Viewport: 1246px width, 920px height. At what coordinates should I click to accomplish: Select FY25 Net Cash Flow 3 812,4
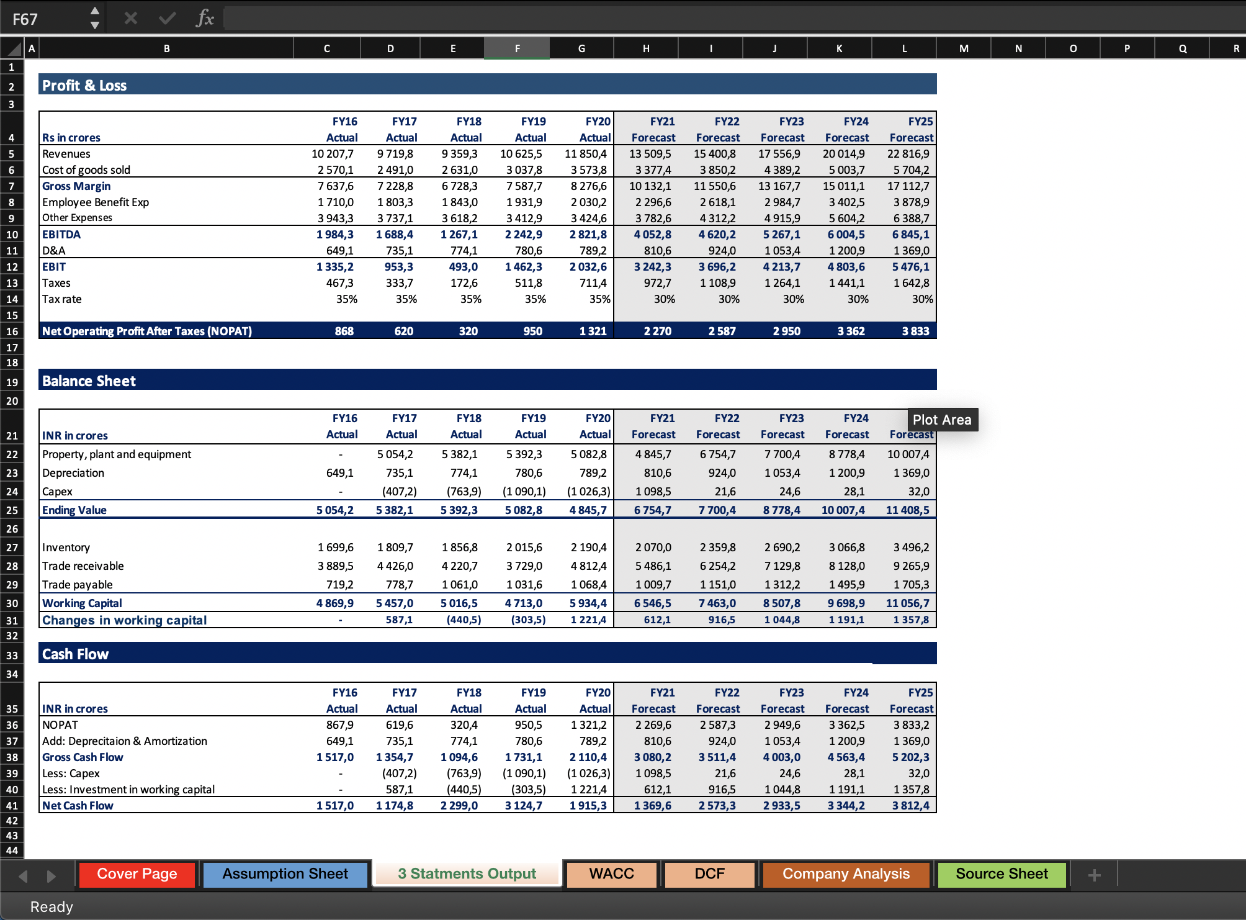tap(911, 806)
